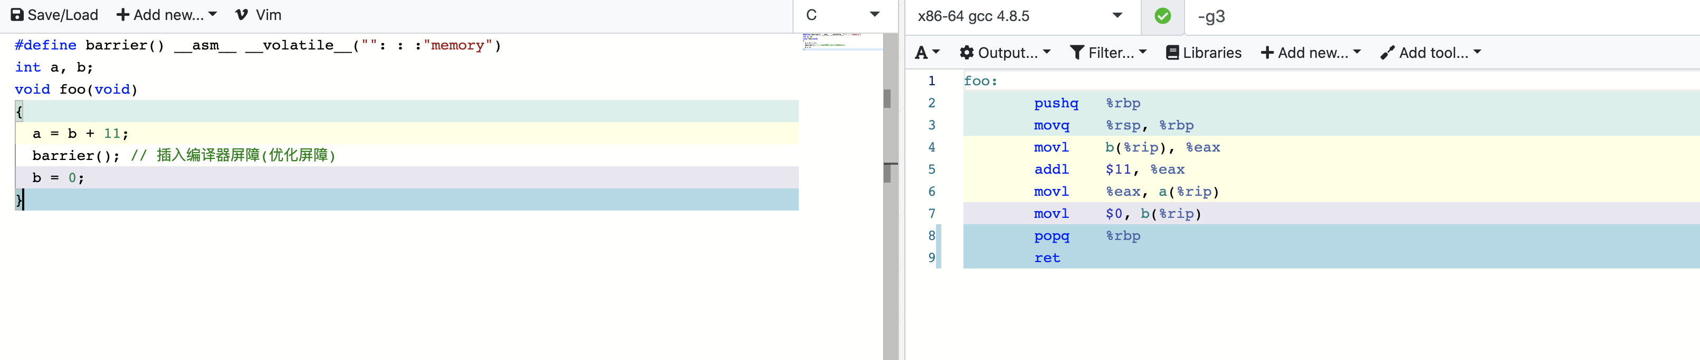Open the font size A menu

pos(927,53)
